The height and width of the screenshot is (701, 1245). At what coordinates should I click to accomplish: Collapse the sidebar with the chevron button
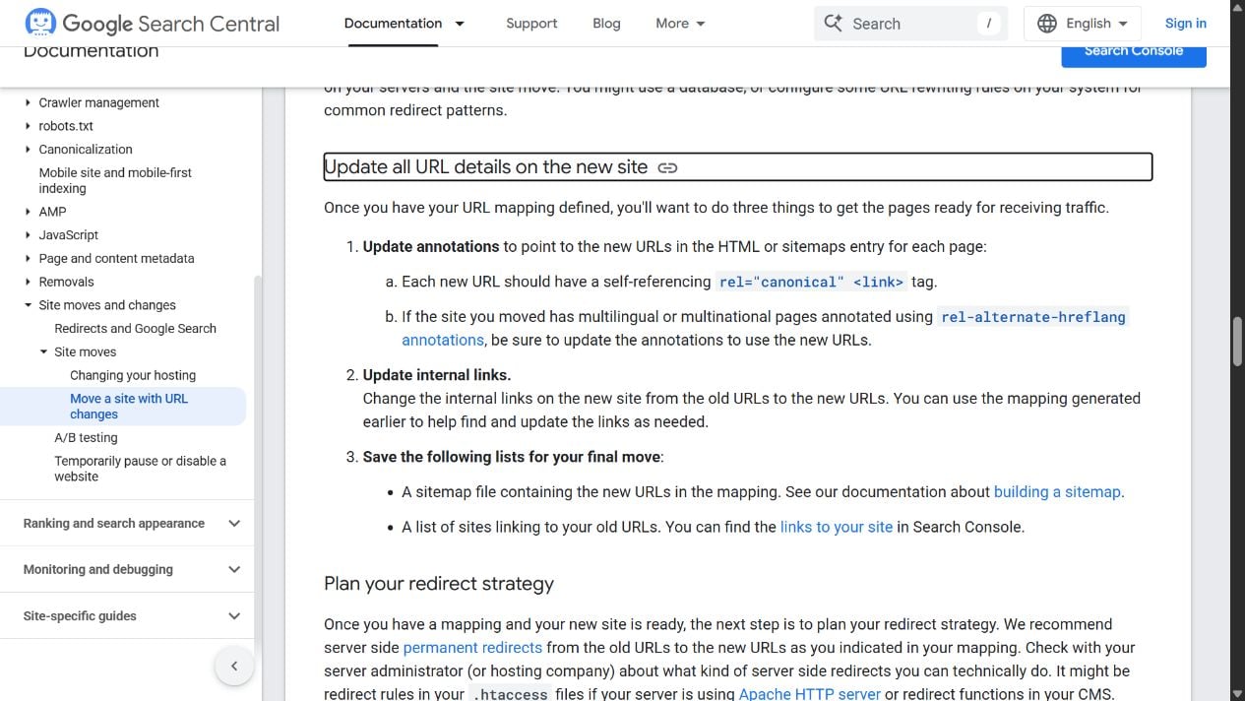[234, 667]
